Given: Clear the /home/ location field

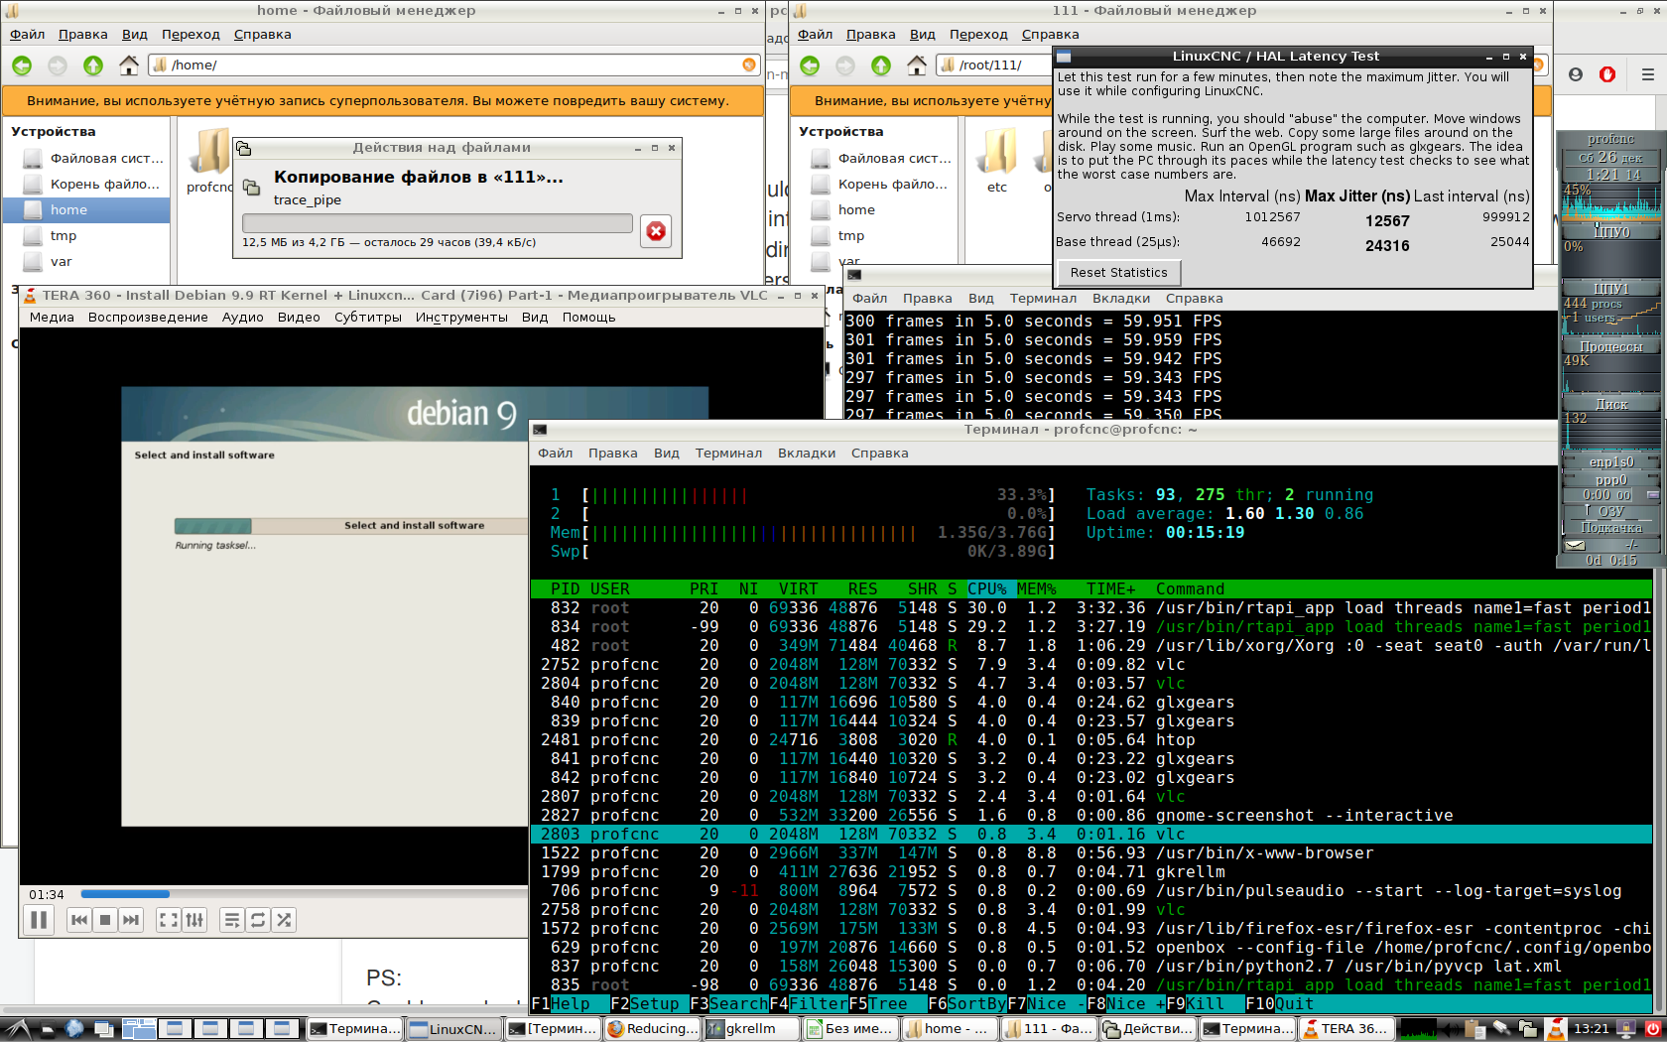Looking at the screenshot, I should (749, 65).
